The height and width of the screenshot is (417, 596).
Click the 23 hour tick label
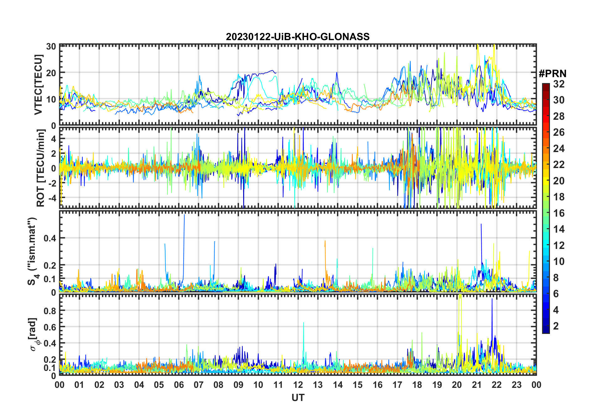click(x=516, y=385)
